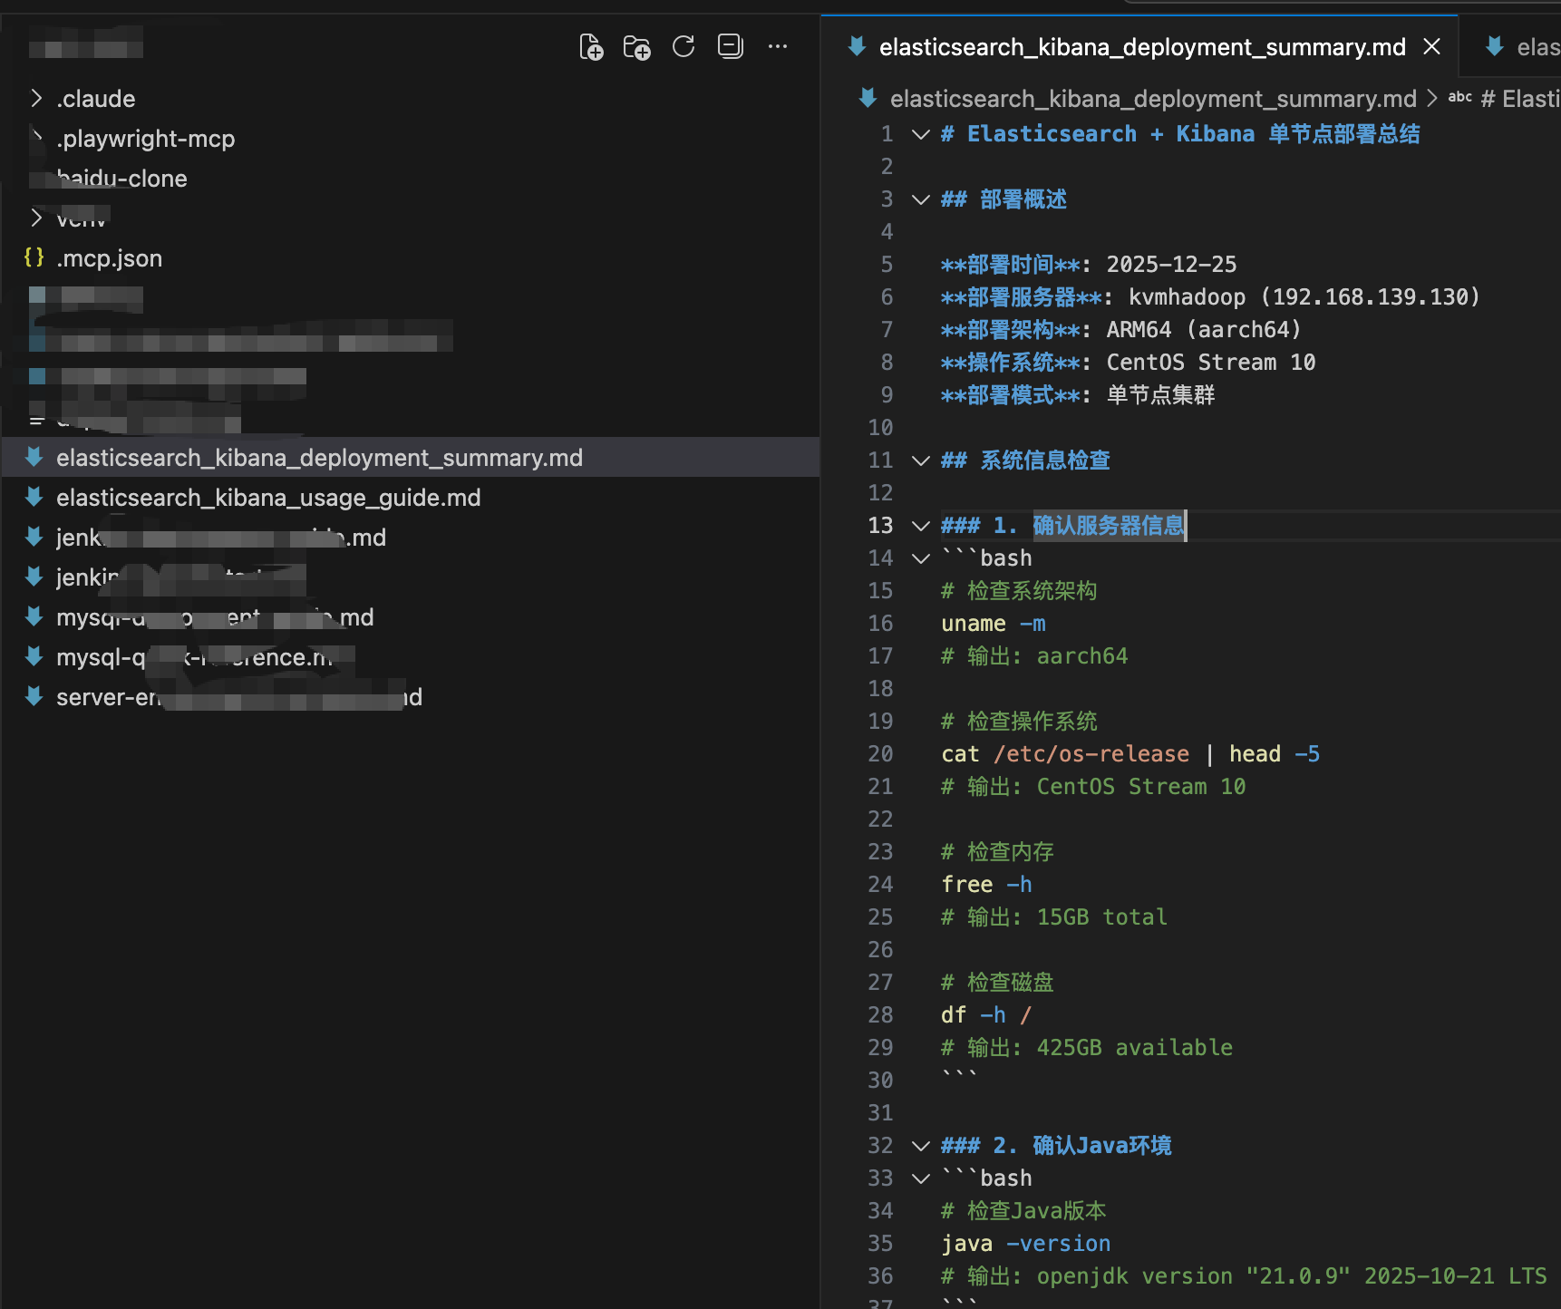Click markdown icon on active editor tab
This screenshot has height=1309, width=1561.
coord(857,46)
